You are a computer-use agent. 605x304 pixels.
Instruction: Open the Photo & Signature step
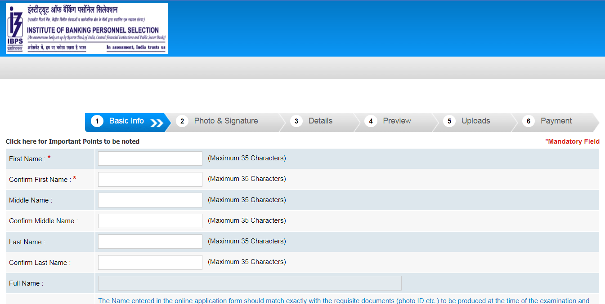pyautogui.click(x=226, y=121)
